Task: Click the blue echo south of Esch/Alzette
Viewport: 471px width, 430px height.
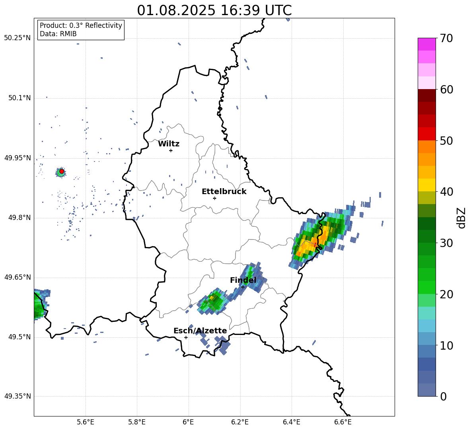Action: coord(223,345)
